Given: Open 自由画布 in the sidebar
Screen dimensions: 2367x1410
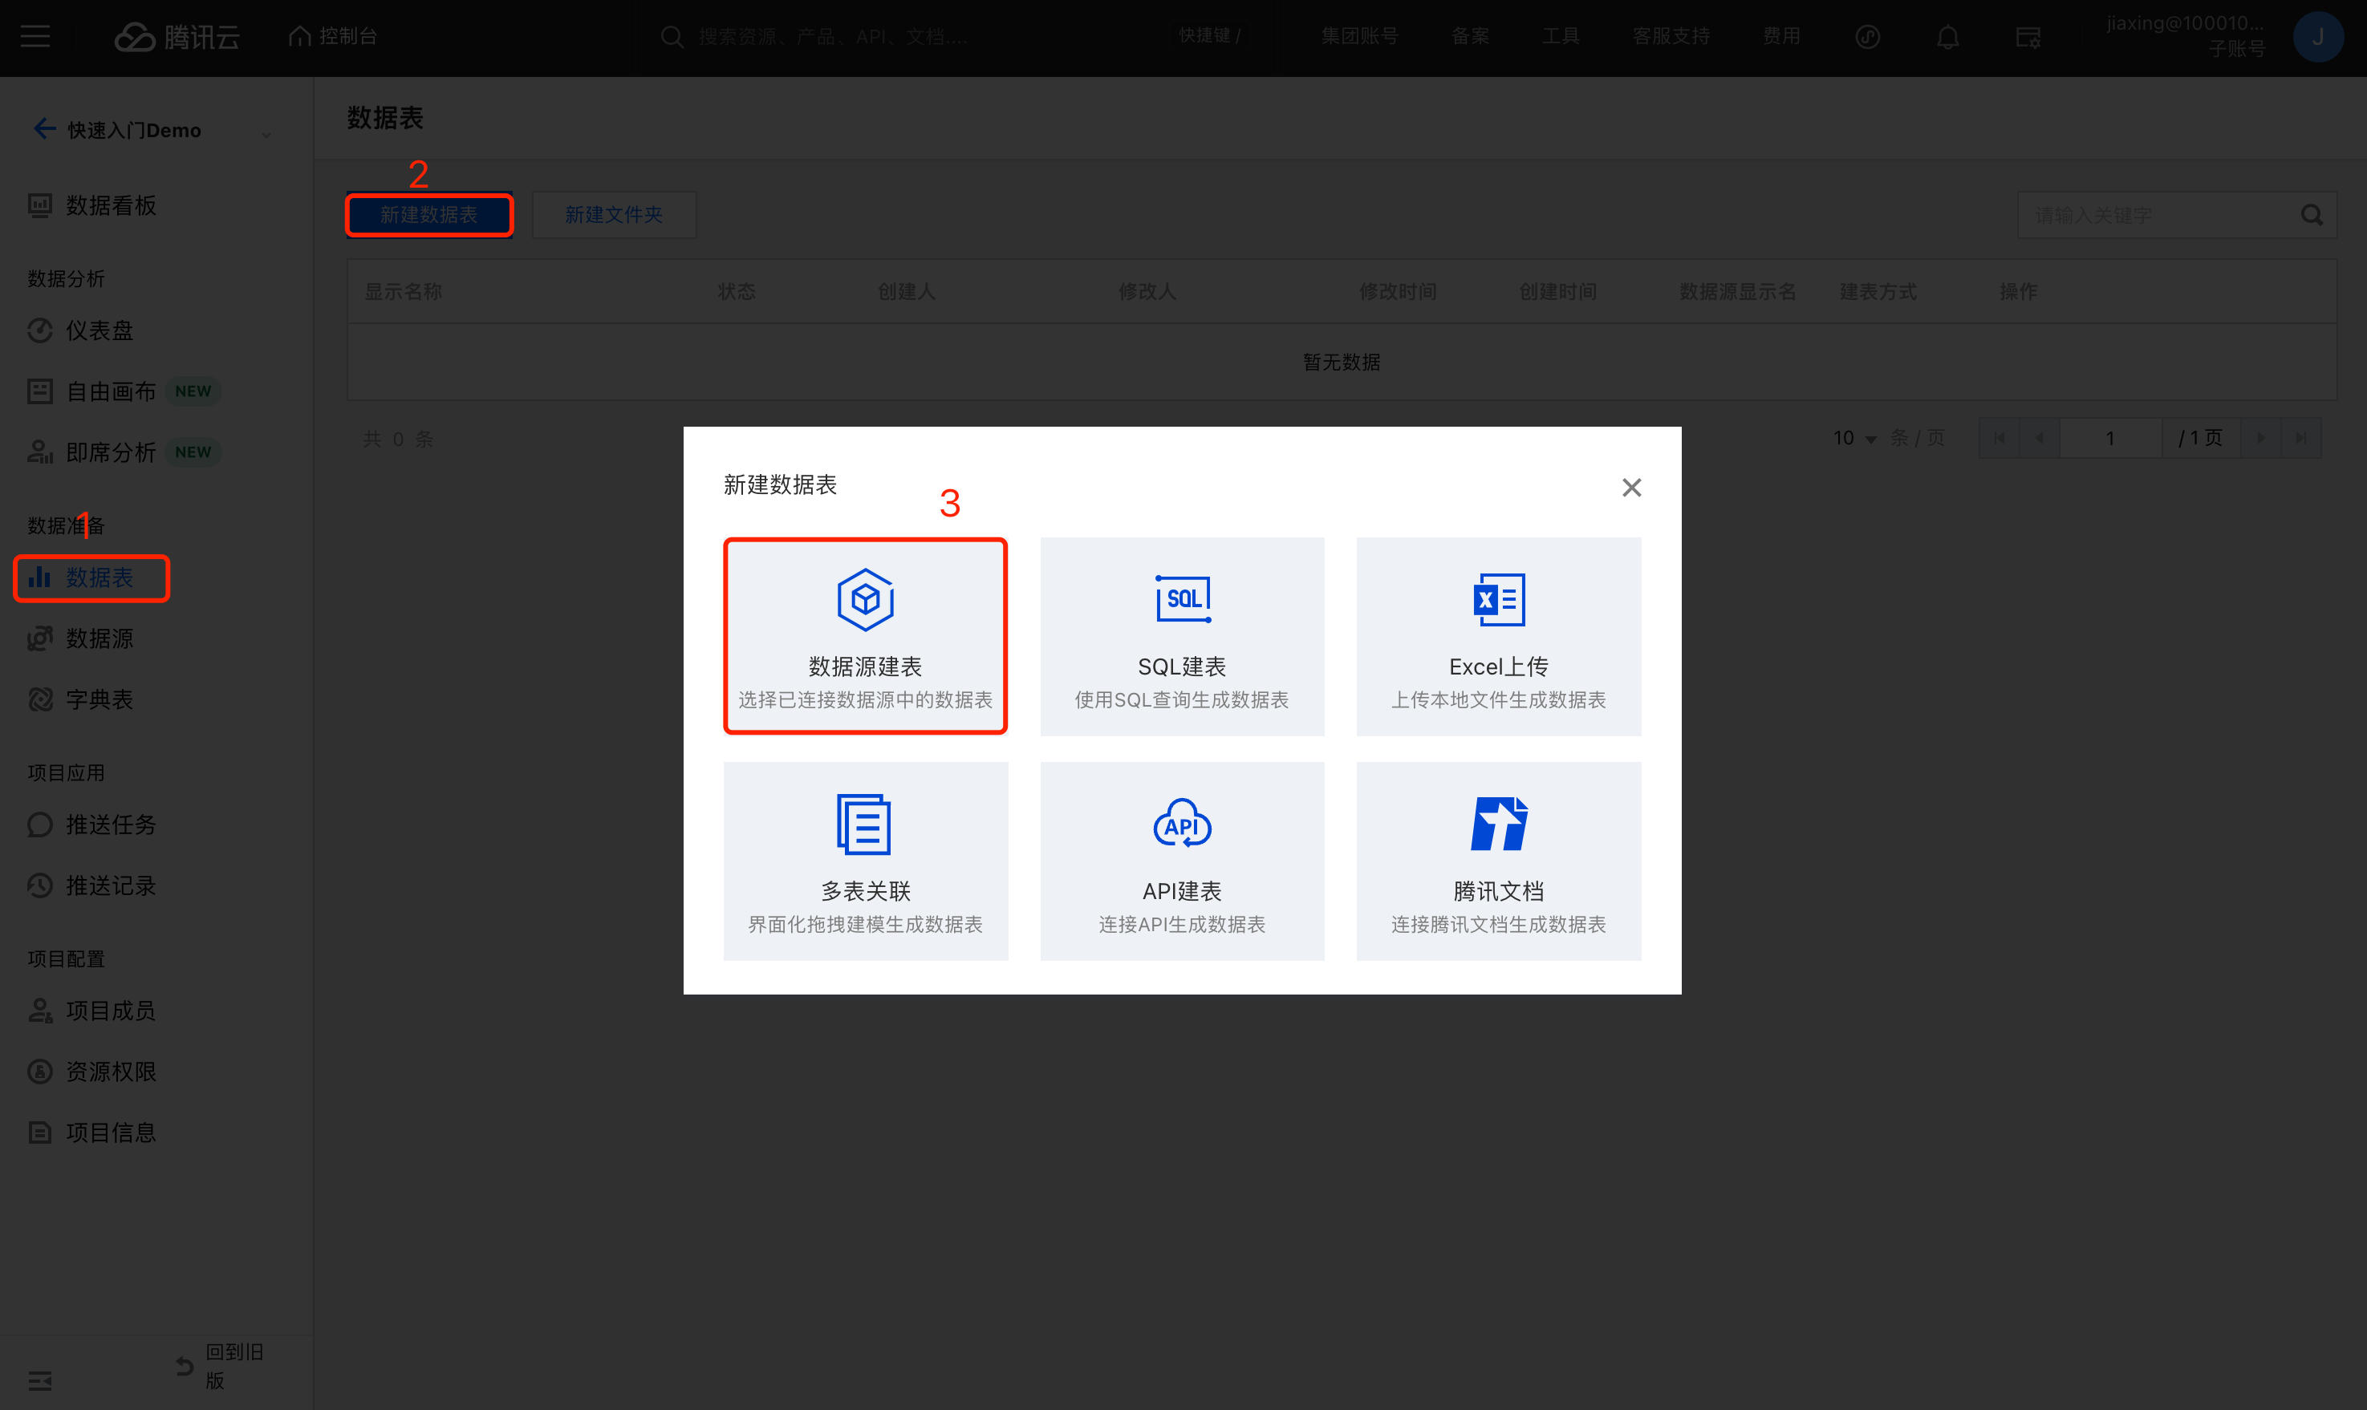Looking at the screenshot, I should tap(92, 391).
